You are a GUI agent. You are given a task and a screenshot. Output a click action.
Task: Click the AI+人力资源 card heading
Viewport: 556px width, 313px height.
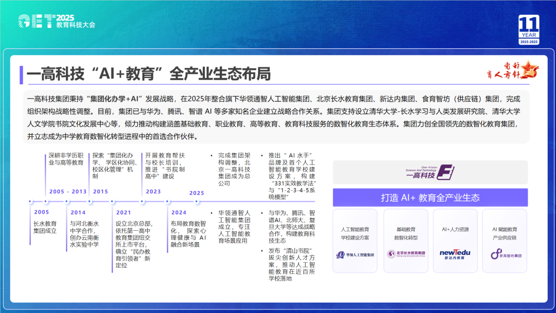coord(455,229)
